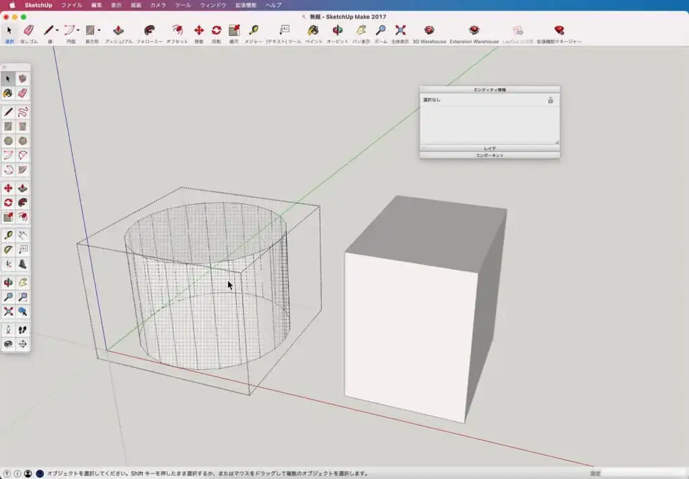This screenshot has width=689, height=479.
Task: Open the dropdown arrow beside the 円弧 tool
Action: (78, 30)
